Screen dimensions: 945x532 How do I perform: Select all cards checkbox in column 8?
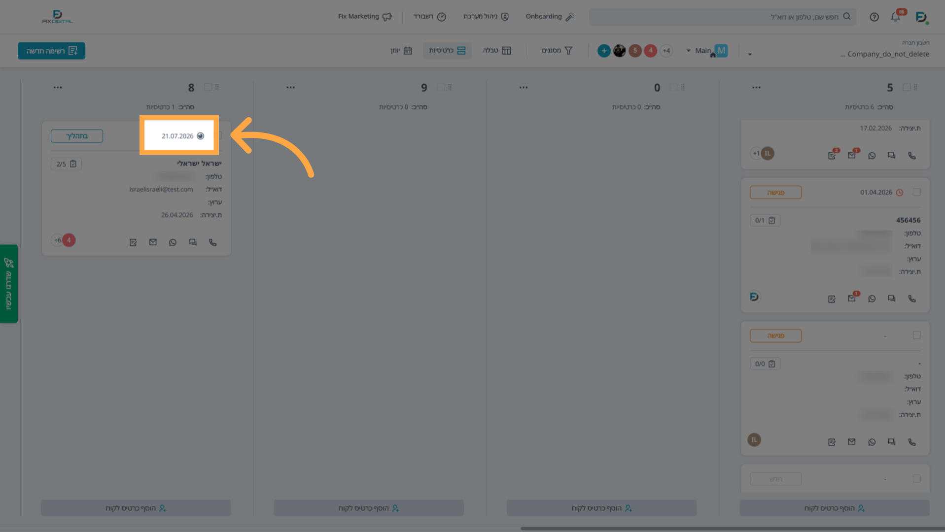[x=208, y=87]
